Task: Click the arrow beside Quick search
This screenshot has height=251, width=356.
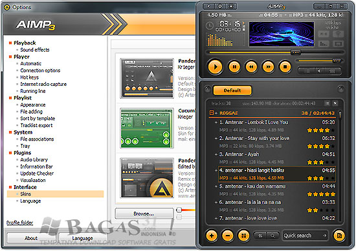Action: point(325,236)
